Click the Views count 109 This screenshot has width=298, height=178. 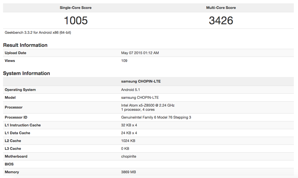tap(124, 61)
